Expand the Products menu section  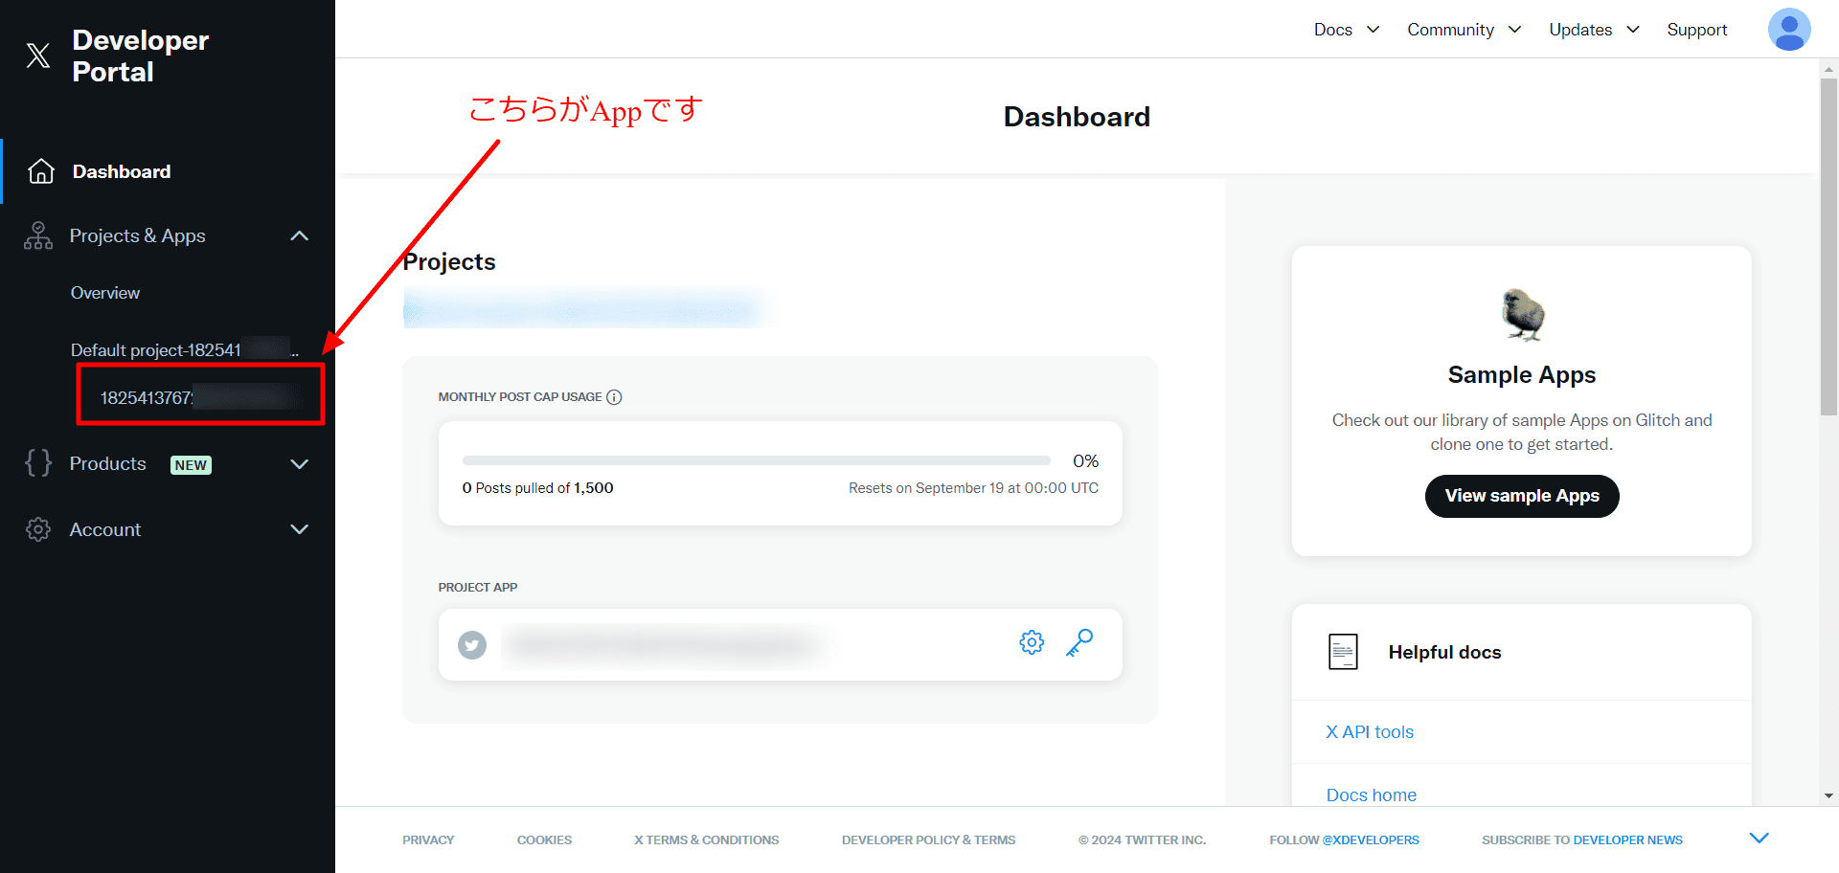click(299, 464)
